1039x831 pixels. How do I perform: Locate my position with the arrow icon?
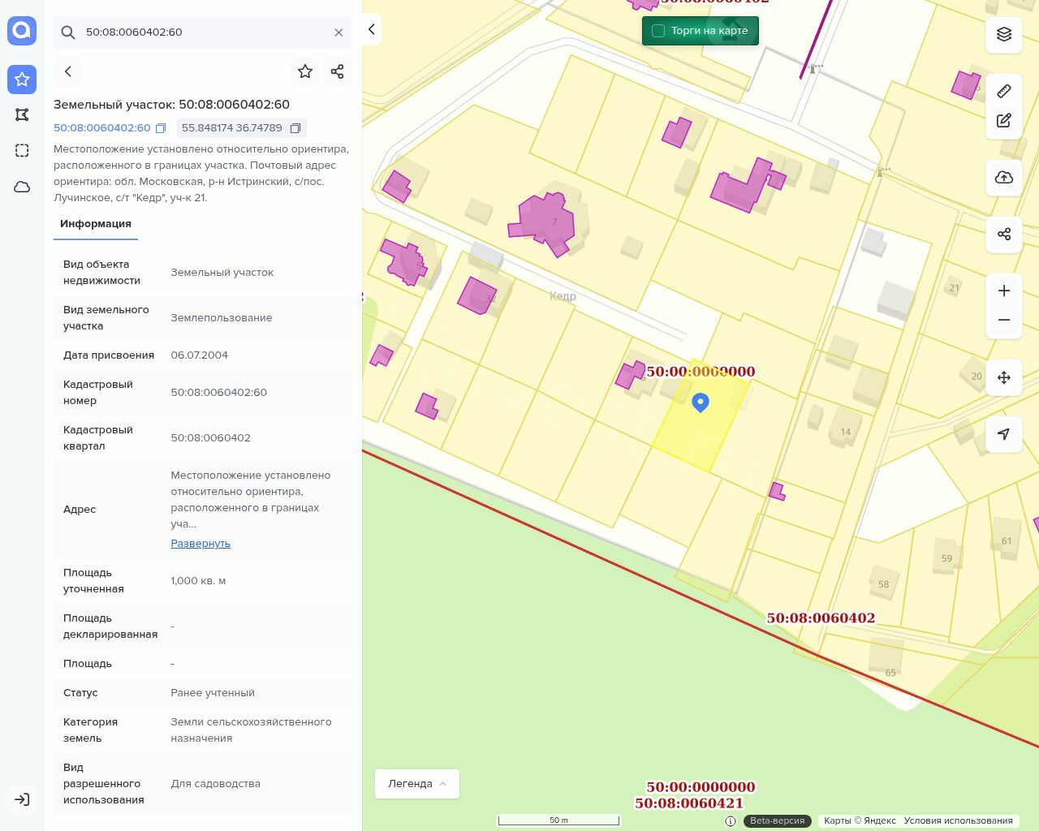1004,434
